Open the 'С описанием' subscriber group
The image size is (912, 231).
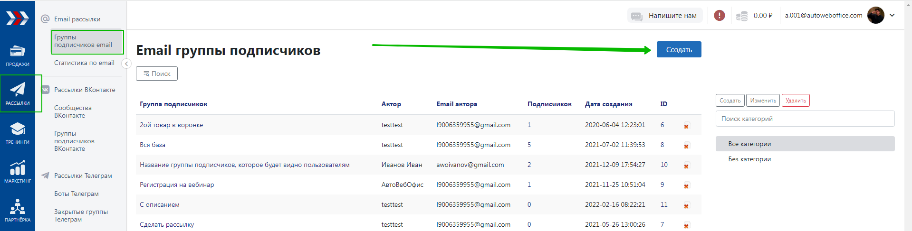(160, 204)
